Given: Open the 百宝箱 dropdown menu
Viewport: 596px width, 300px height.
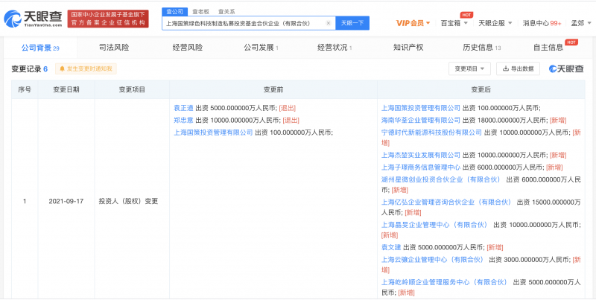Looking at the screenshot, I should tap(454, 23).
